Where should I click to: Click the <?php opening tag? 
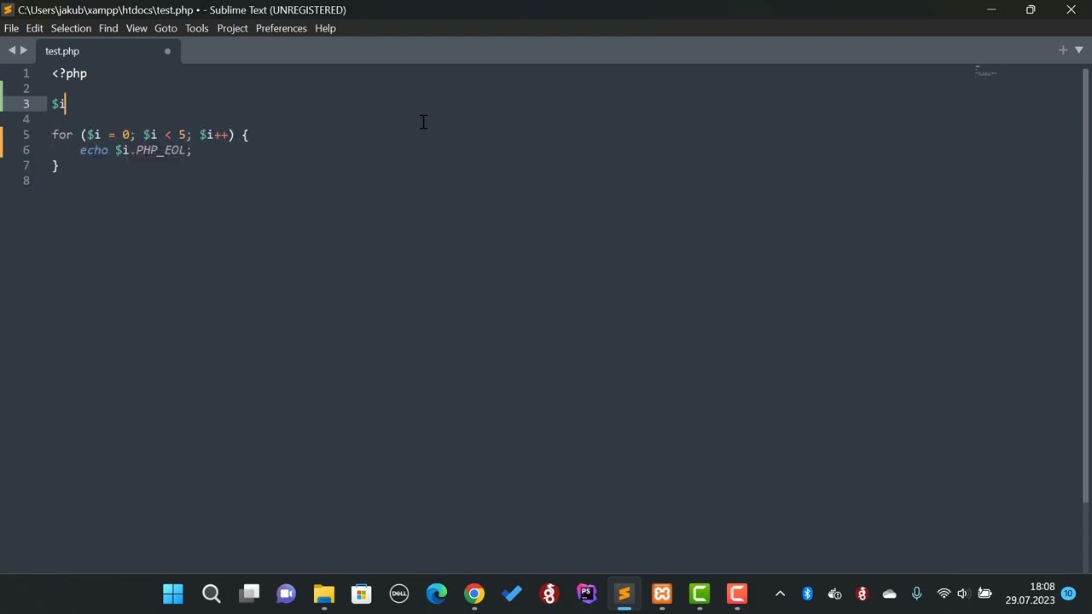pyautogui.click(x=69, y=73)
